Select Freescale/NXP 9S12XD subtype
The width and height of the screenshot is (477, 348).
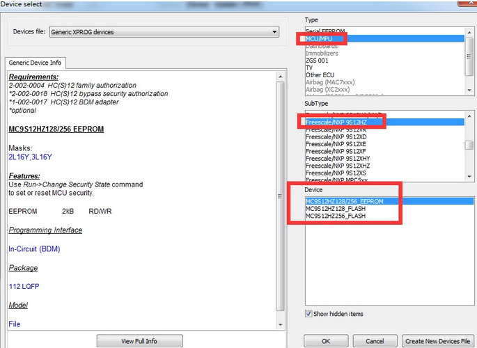point(385,137)
